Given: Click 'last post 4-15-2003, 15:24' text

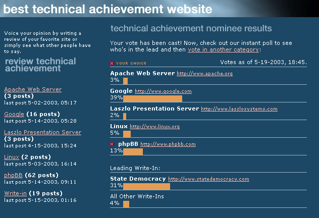Looking at the screenshot, I should point(40,146).
